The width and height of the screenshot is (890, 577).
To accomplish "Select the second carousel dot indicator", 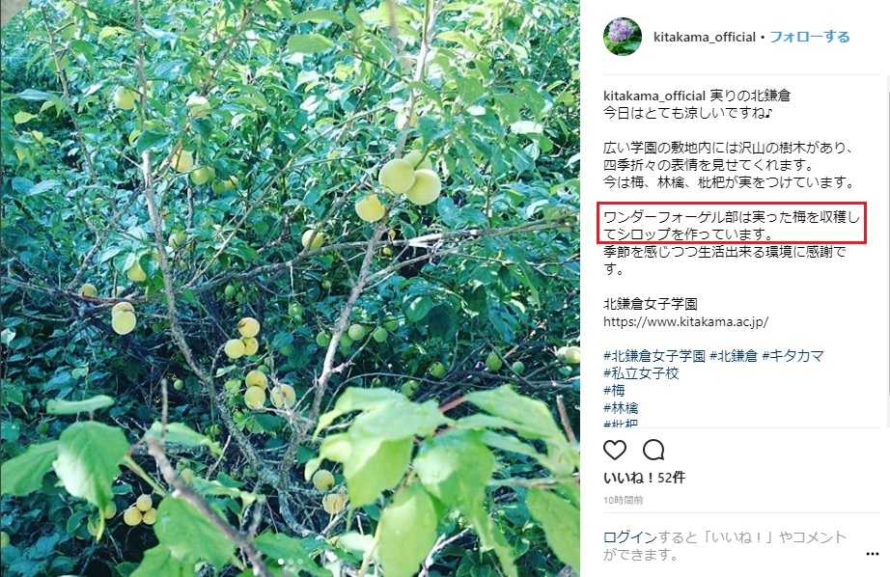I will click(x=291, y=562).
